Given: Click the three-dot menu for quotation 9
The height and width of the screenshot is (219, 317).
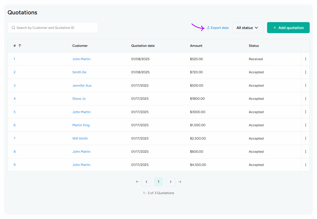Looking at the screenshot, I should [306, 165].
